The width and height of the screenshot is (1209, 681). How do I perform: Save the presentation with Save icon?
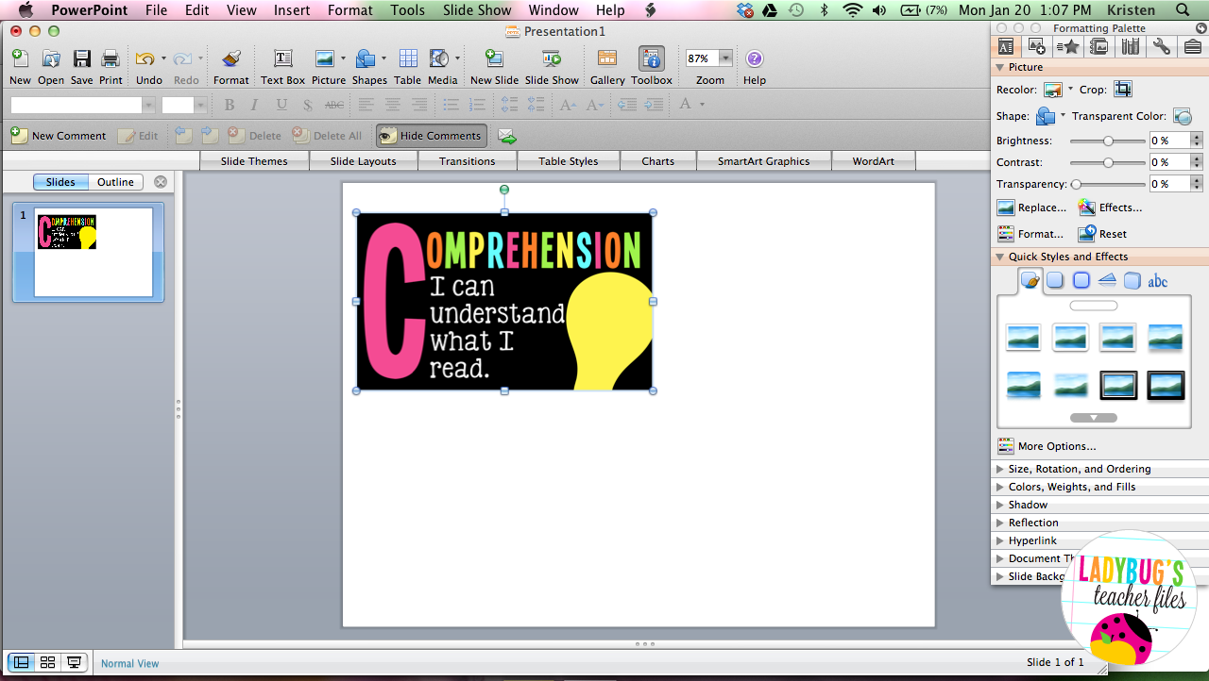point(82,59)
